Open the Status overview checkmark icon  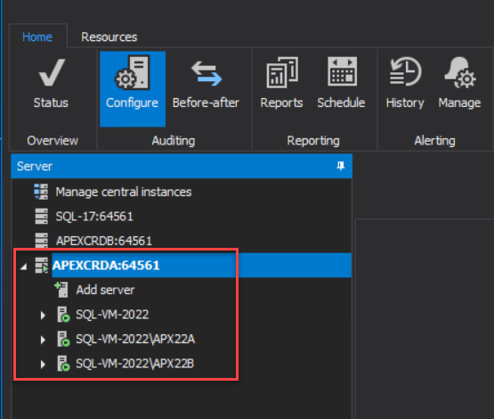click(52, 72)
